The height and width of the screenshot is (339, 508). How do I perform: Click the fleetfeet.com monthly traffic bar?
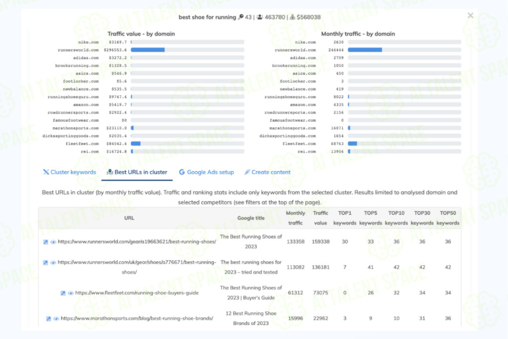click(x=404, y=144)
